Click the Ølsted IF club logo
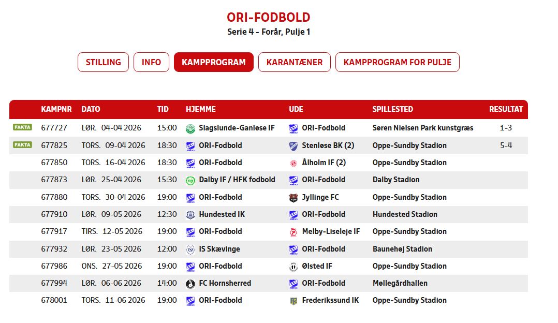Screen dimensions: 558x323 [x=293, y=267]
